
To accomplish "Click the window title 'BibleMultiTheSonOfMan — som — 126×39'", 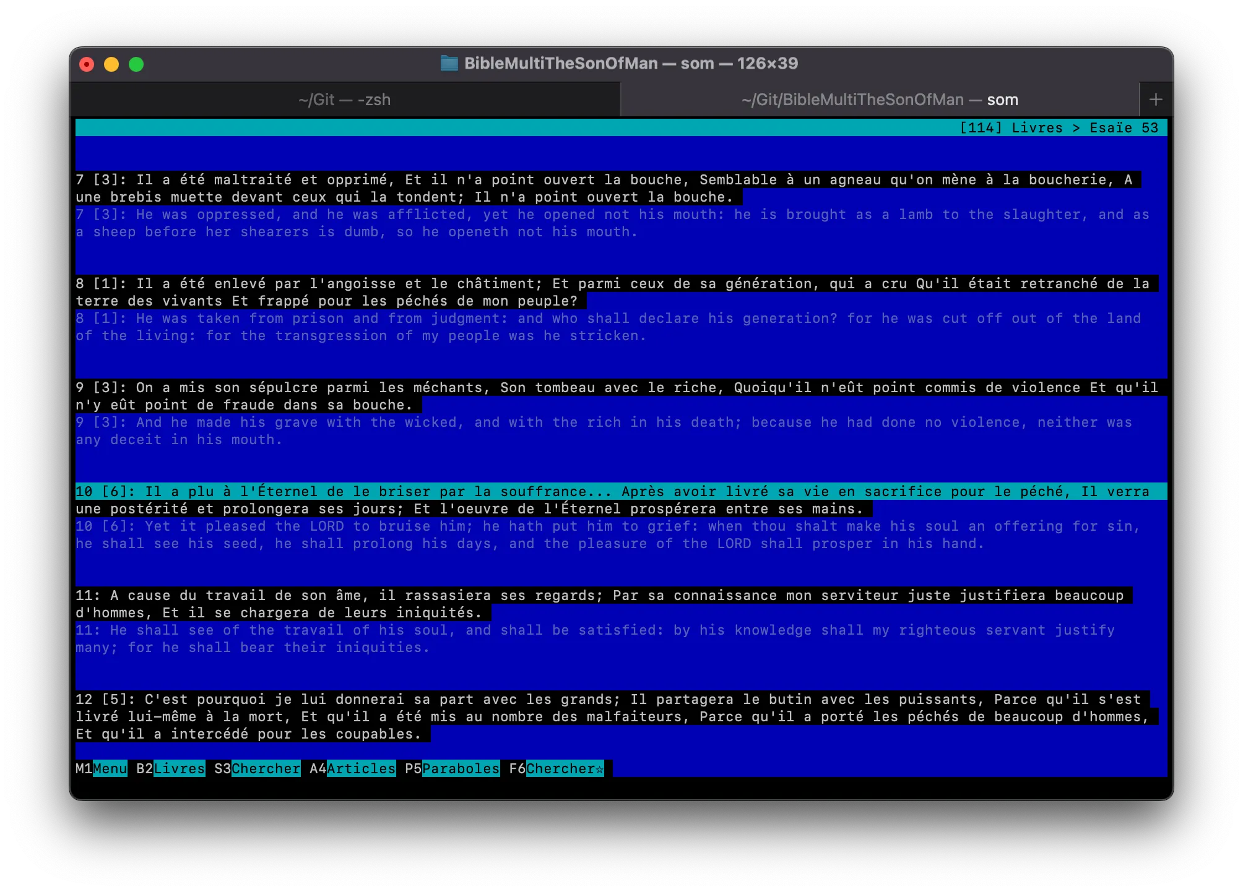I will (x=631, y=63).
